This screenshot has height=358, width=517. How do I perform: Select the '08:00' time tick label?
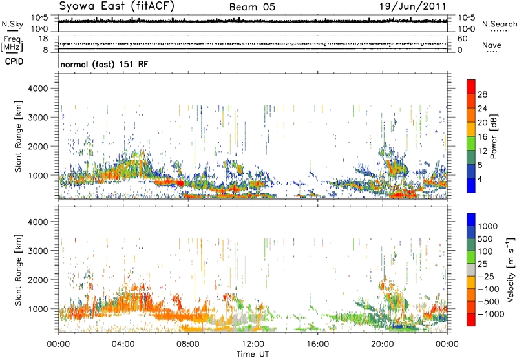tap(188, 344)
